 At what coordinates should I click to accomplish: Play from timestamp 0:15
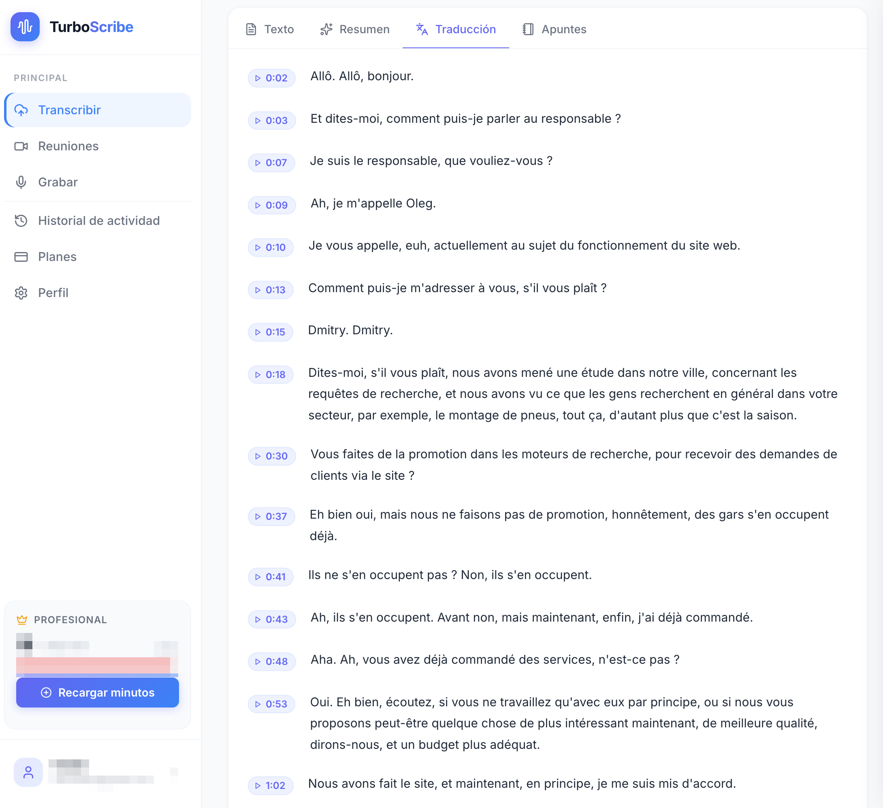[271, 332]
